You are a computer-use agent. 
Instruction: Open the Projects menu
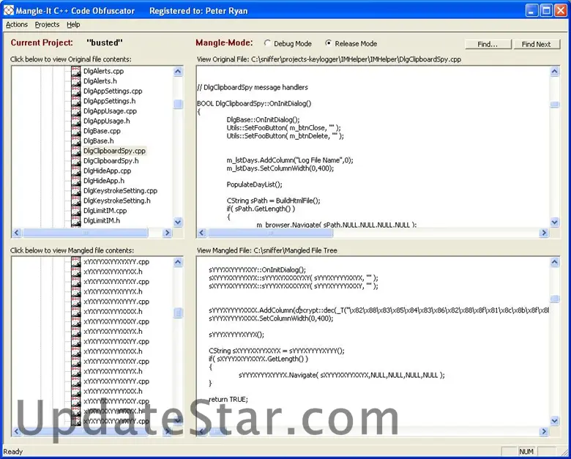click(x=47, y=24)
